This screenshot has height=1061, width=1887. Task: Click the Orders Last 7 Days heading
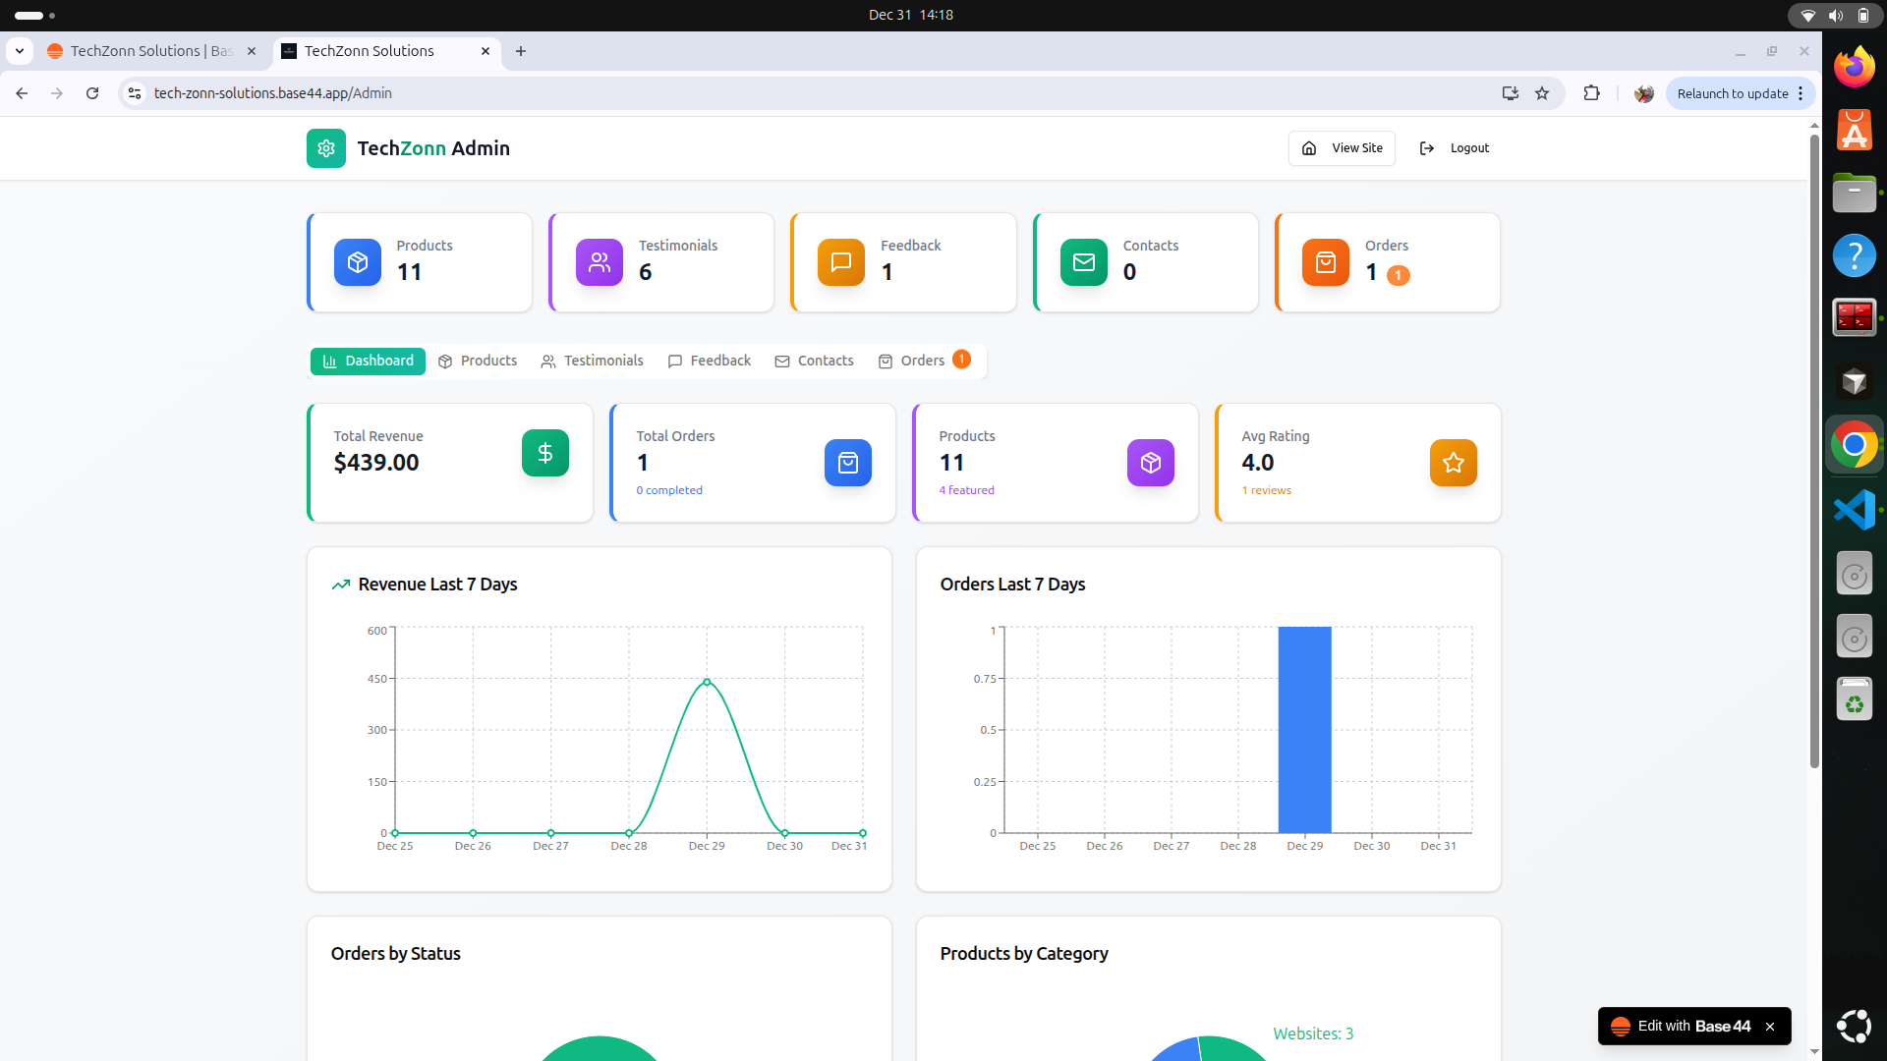coord(1012,585)
